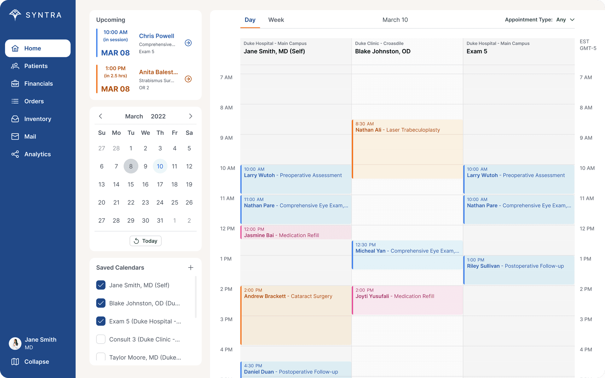Open Analytics in sidebar
This screenshot has width=605, height=378.
[x=37, y=154]
